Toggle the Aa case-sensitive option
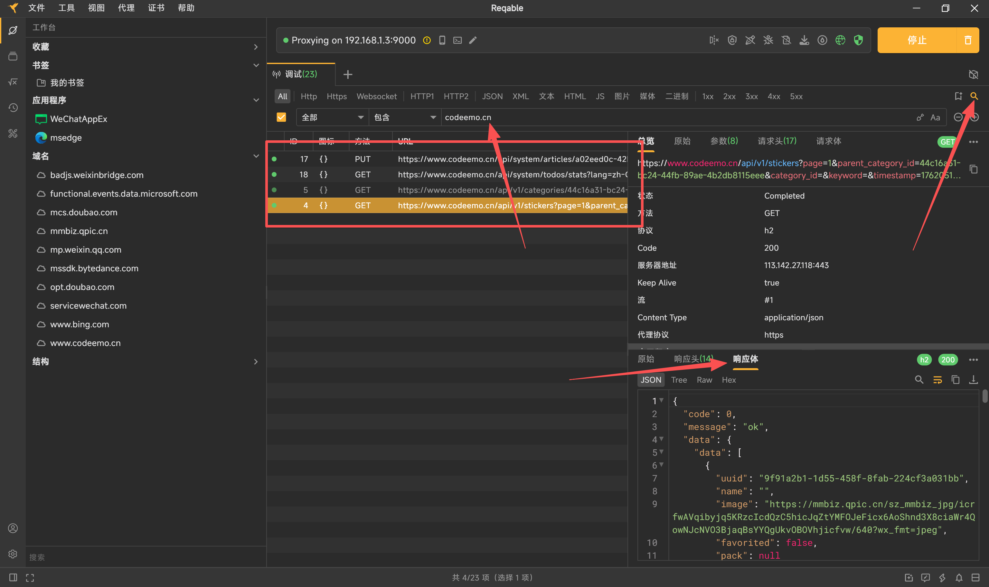This screenshot has width=989, height=587. (x=935, y=117)
